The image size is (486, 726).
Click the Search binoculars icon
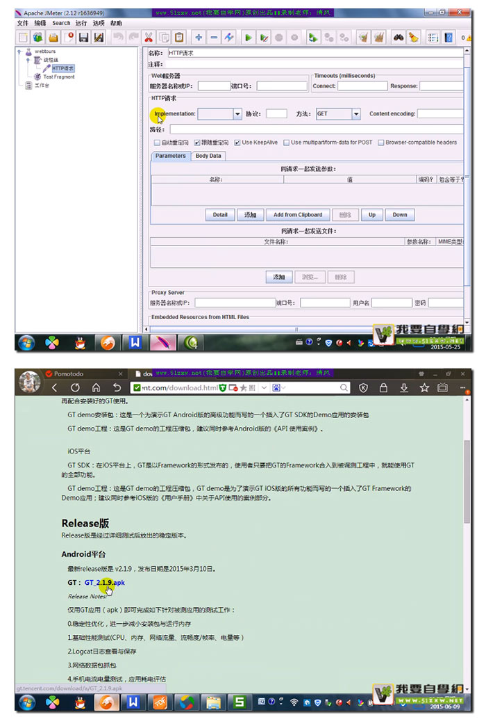[x=398, y=38]
